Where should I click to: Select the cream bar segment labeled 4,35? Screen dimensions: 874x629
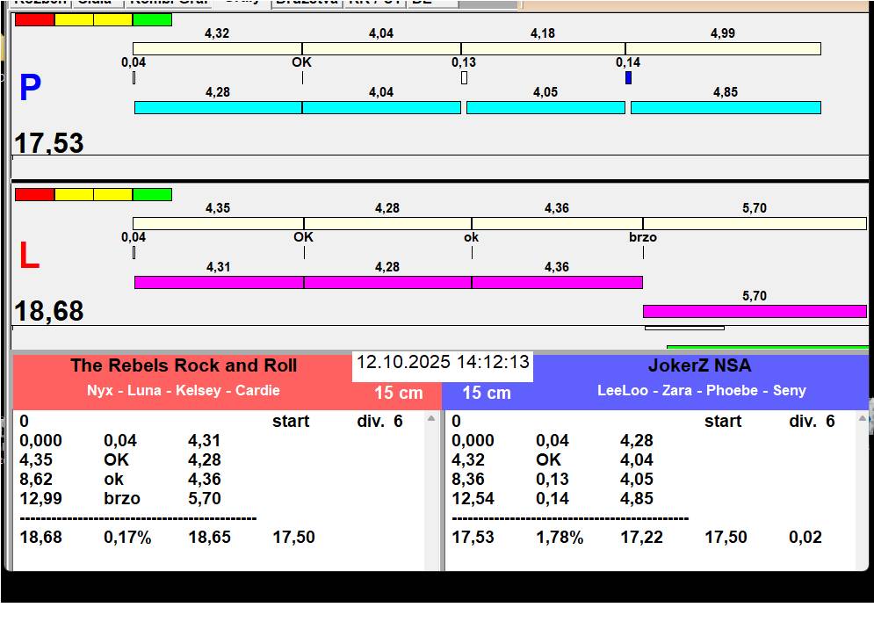click(218, 224)
